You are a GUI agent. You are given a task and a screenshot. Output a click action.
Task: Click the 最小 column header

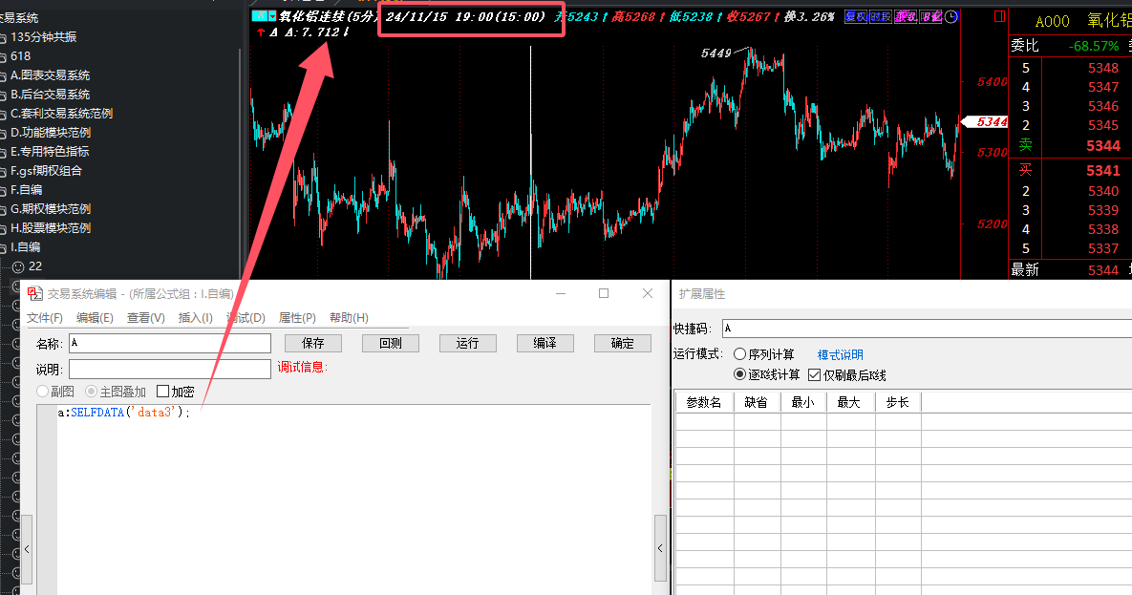coord(802,402)
